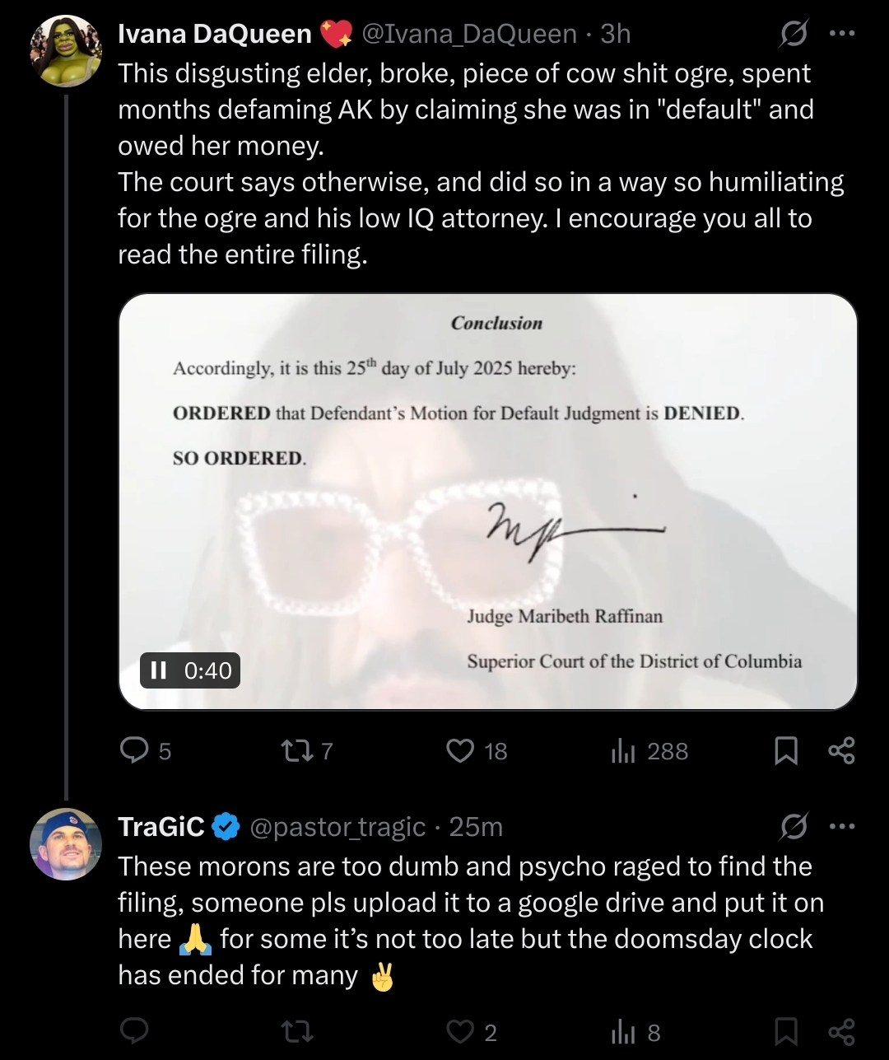The height and width of the screenshot is (1060, 889).
Task: Open Grok icon on TraGiC's reply
Action: (794, 826)
